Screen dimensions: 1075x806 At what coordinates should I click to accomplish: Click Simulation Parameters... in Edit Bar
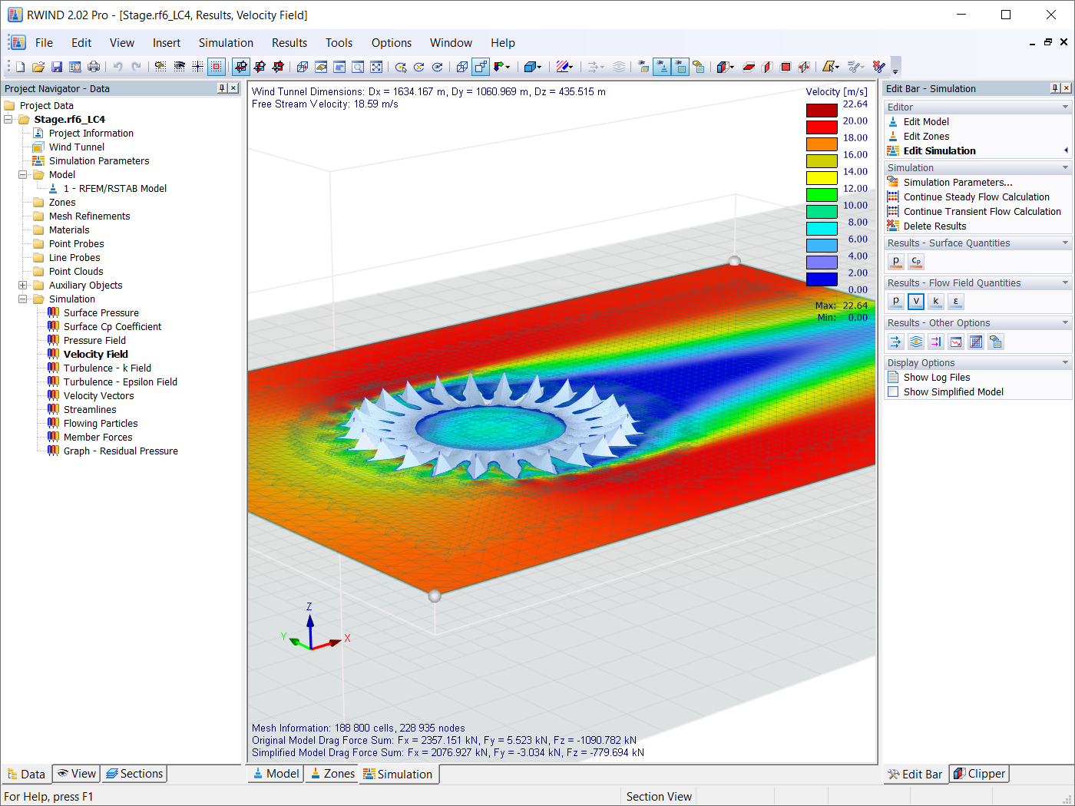pos(958,182)
